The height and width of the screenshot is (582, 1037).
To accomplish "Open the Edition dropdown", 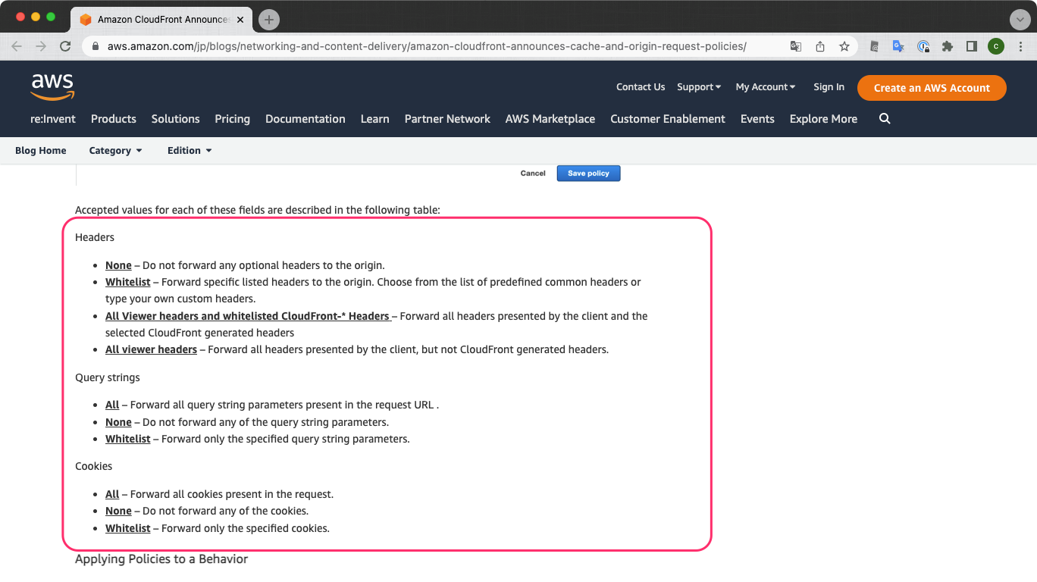I will coord(190,151).
